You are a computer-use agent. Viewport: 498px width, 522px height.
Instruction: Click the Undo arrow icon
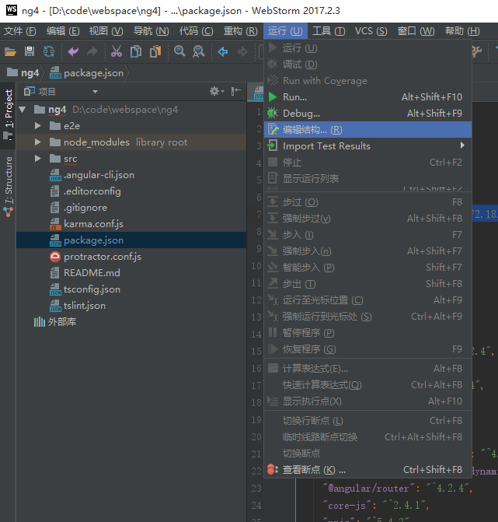coord(73,51)
